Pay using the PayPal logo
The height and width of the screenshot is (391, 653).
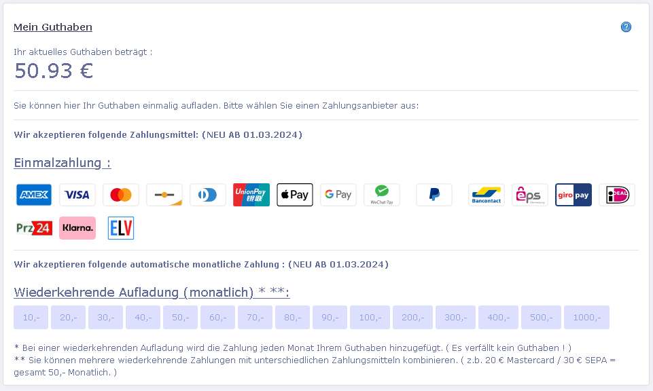pyautogui.click(x=434, y=195)
